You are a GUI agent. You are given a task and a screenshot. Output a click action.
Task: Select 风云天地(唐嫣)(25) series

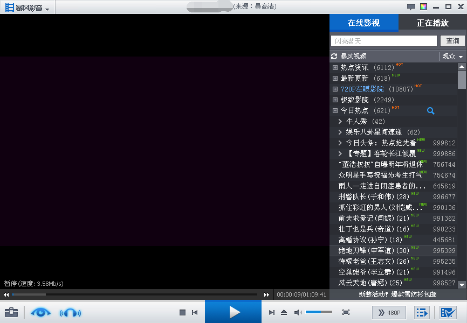pyautogui.click(x=393, y=283)
